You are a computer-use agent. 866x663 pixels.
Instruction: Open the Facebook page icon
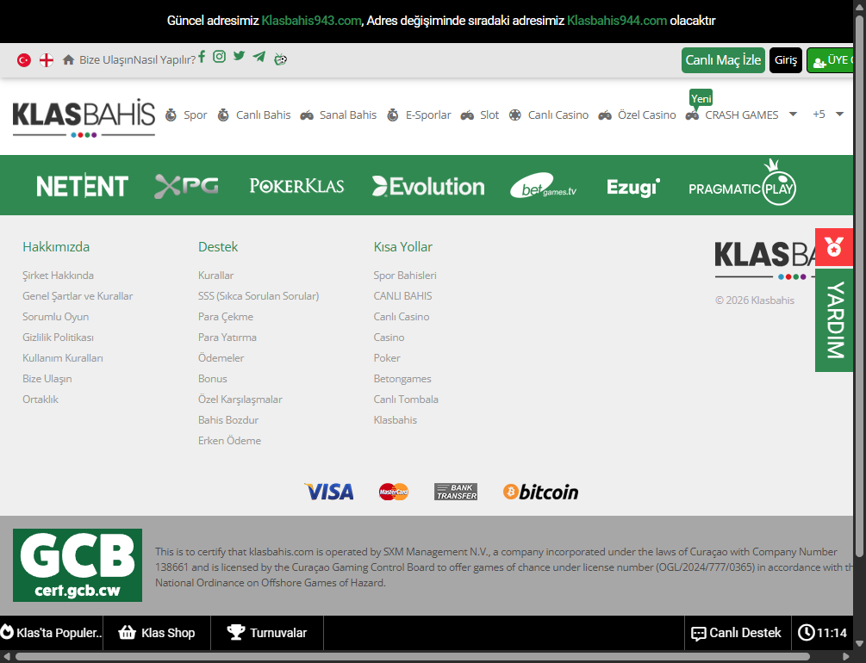[x=202, y=56]
